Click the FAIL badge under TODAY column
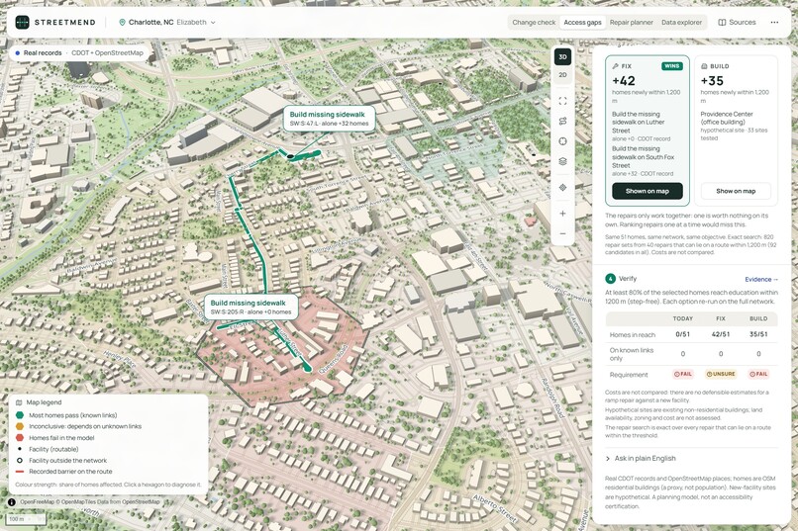Screen dimensions: 798x531 [x=683, y=374]
